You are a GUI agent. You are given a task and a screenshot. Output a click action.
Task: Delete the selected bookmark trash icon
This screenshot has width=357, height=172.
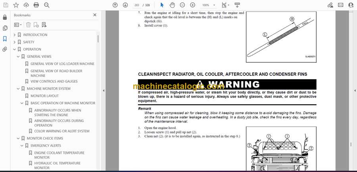[x=28, y=25]
